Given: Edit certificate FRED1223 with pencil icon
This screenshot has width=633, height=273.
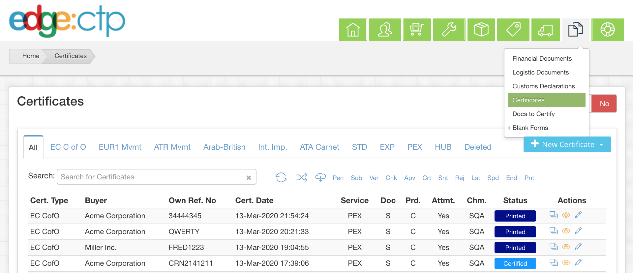Looking at the screenshot, I should (578, 247).
